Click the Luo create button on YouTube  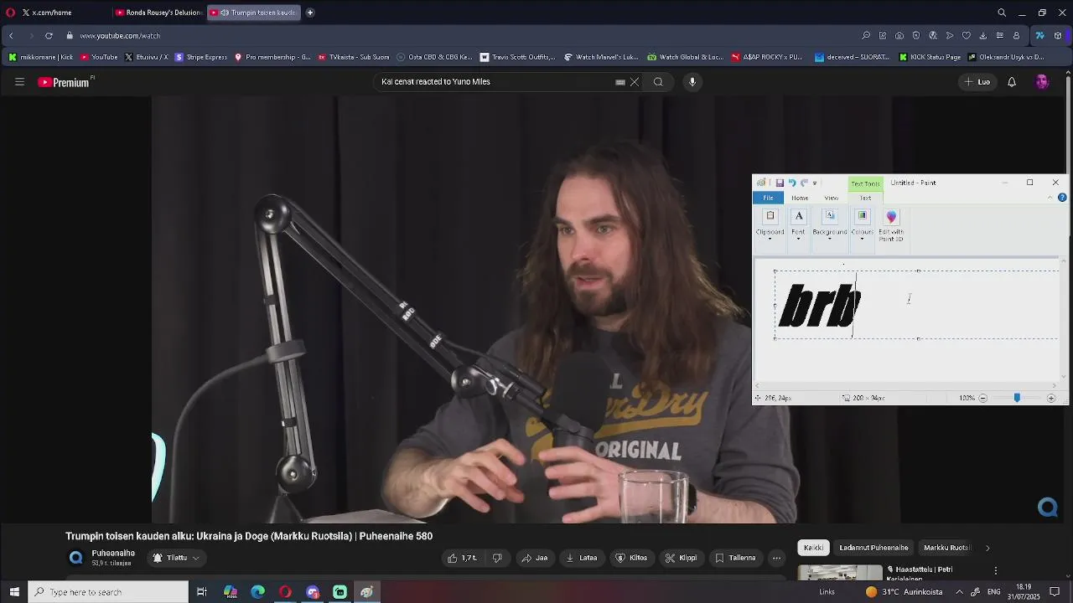(x=977, y=82)
